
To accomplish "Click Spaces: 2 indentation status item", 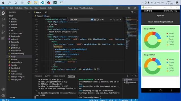I will (104, 100).
